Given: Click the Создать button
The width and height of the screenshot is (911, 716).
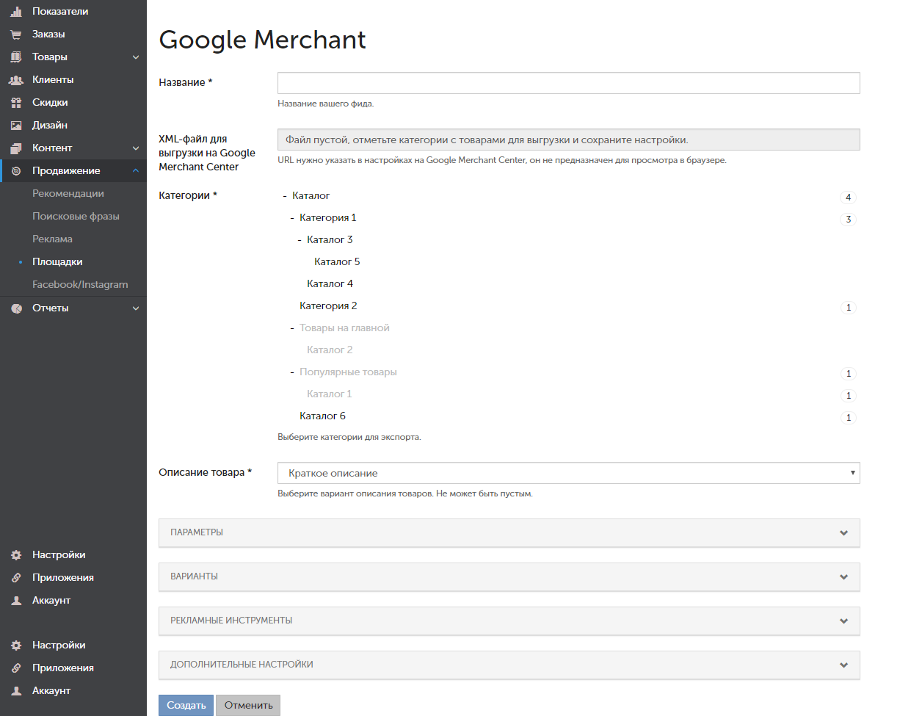Looking at the screenshot, I should (186, 705).
